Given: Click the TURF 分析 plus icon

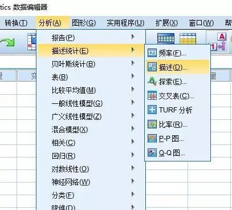Looking at the screenshot, I should (152, 110).
